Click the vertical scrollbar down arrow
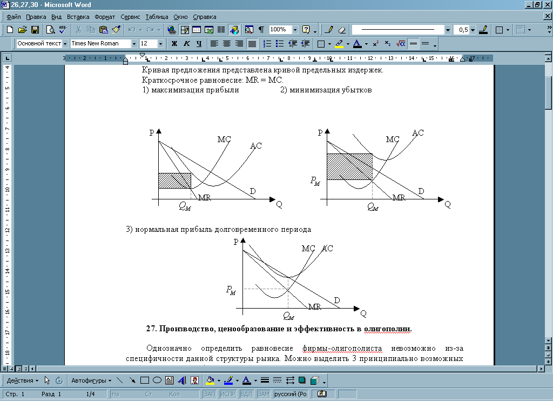Image resolution: width=553 pixels, height=401 pixels. click(x=548, y=340)
